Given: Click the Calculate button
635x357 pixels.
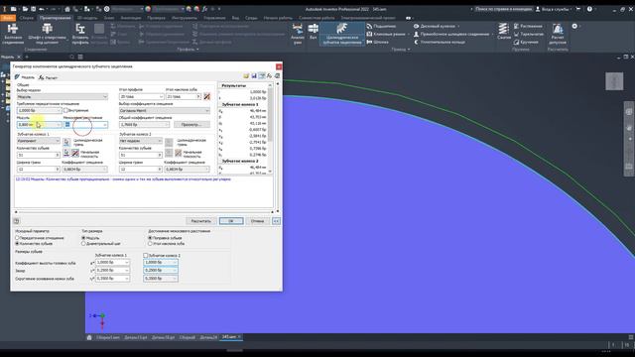Looking at the screenshot, I should [200, 221].
